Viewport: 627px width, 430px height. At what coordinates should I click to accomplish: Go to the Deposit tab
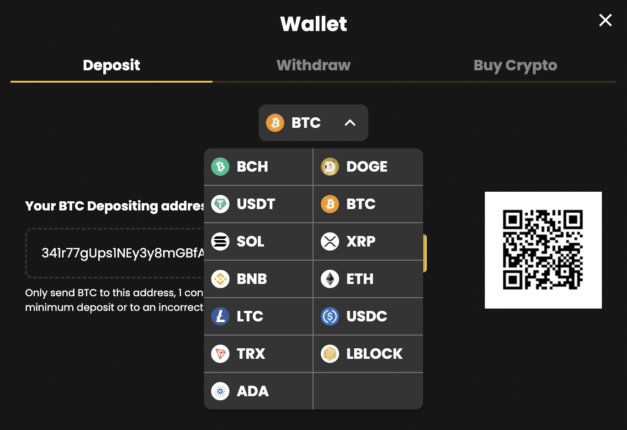click(x=112, y=65)
